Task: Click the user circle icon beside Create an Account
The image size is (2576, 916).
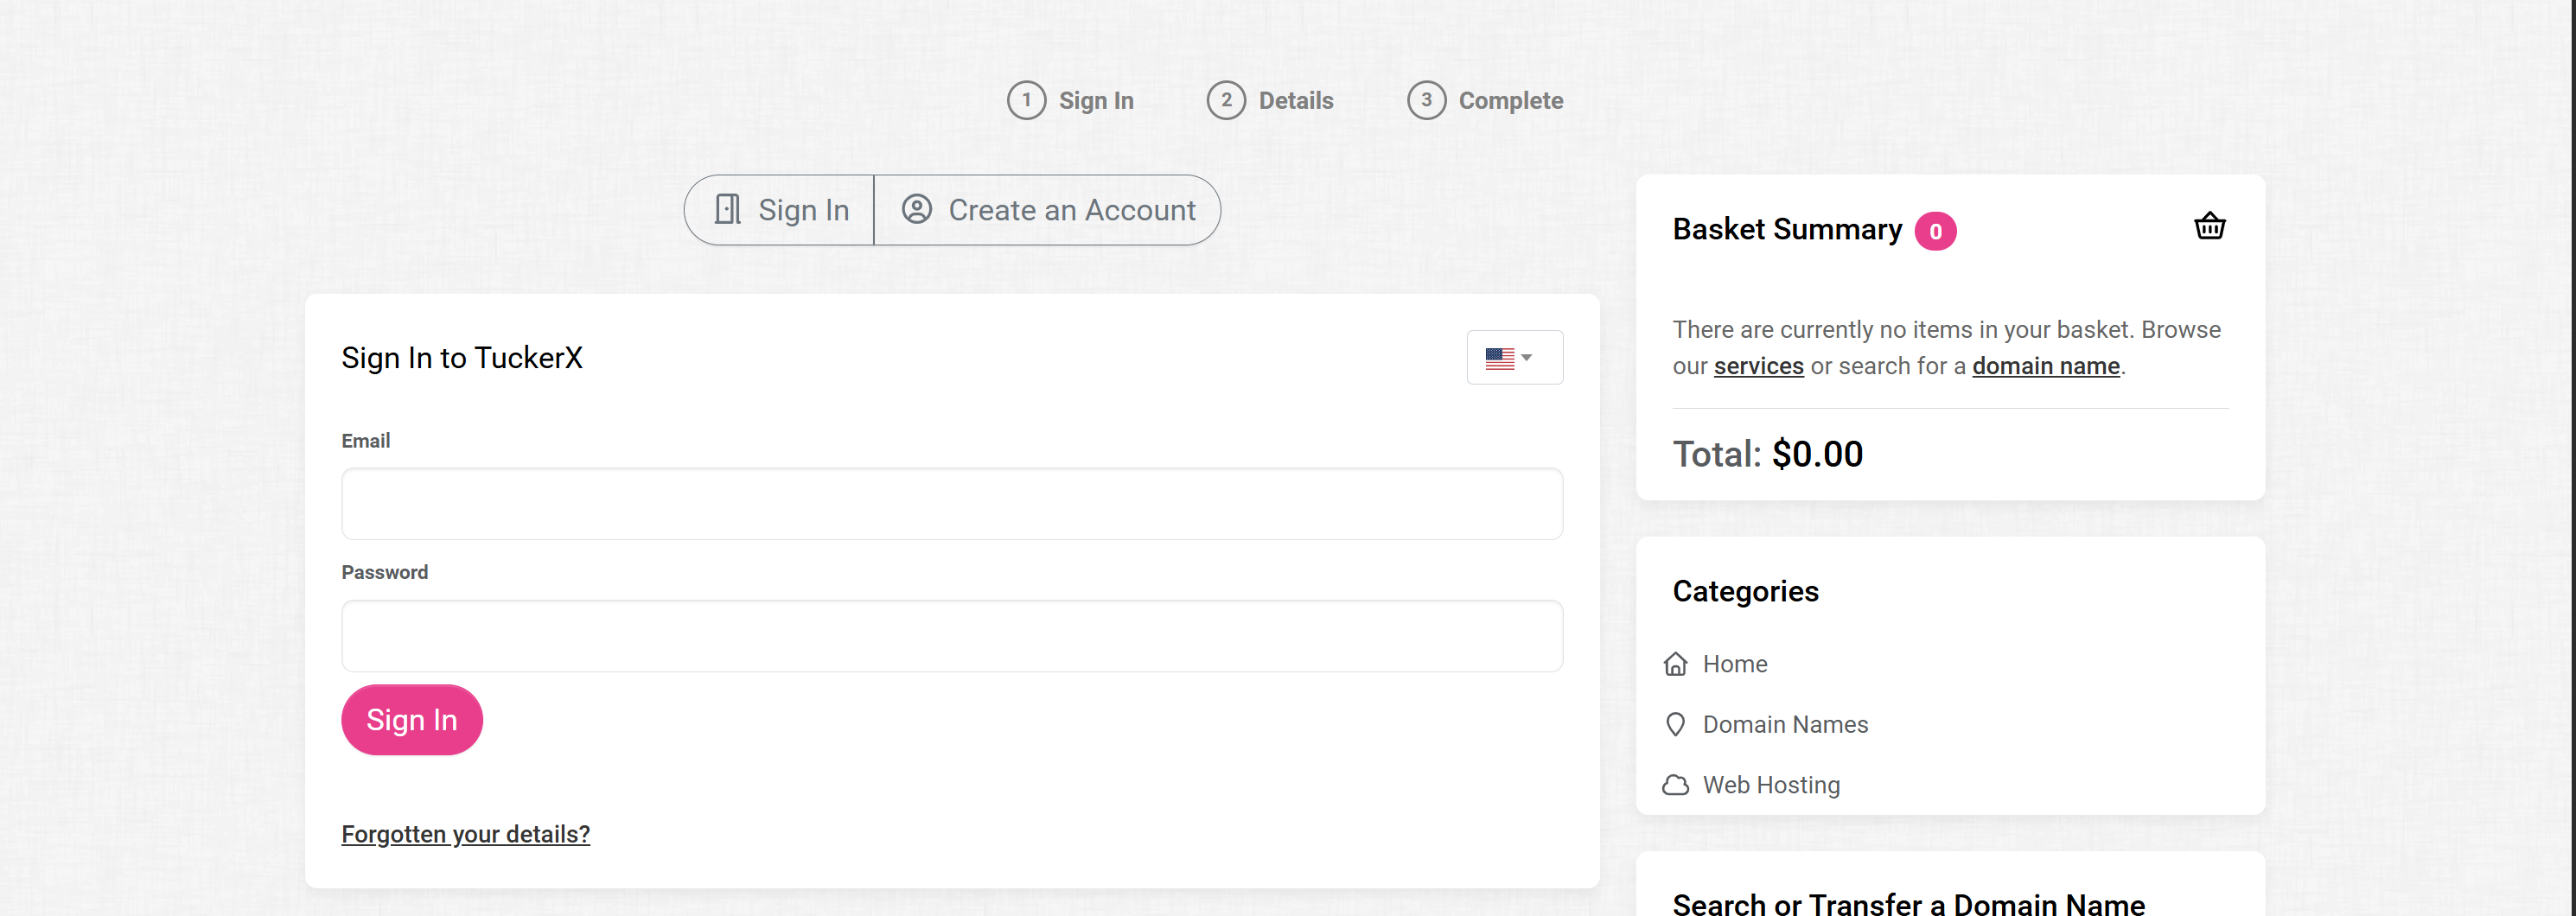Action: (x=916, y=209)
